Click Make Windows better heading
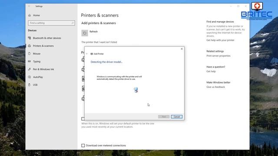 pos(218,82)
